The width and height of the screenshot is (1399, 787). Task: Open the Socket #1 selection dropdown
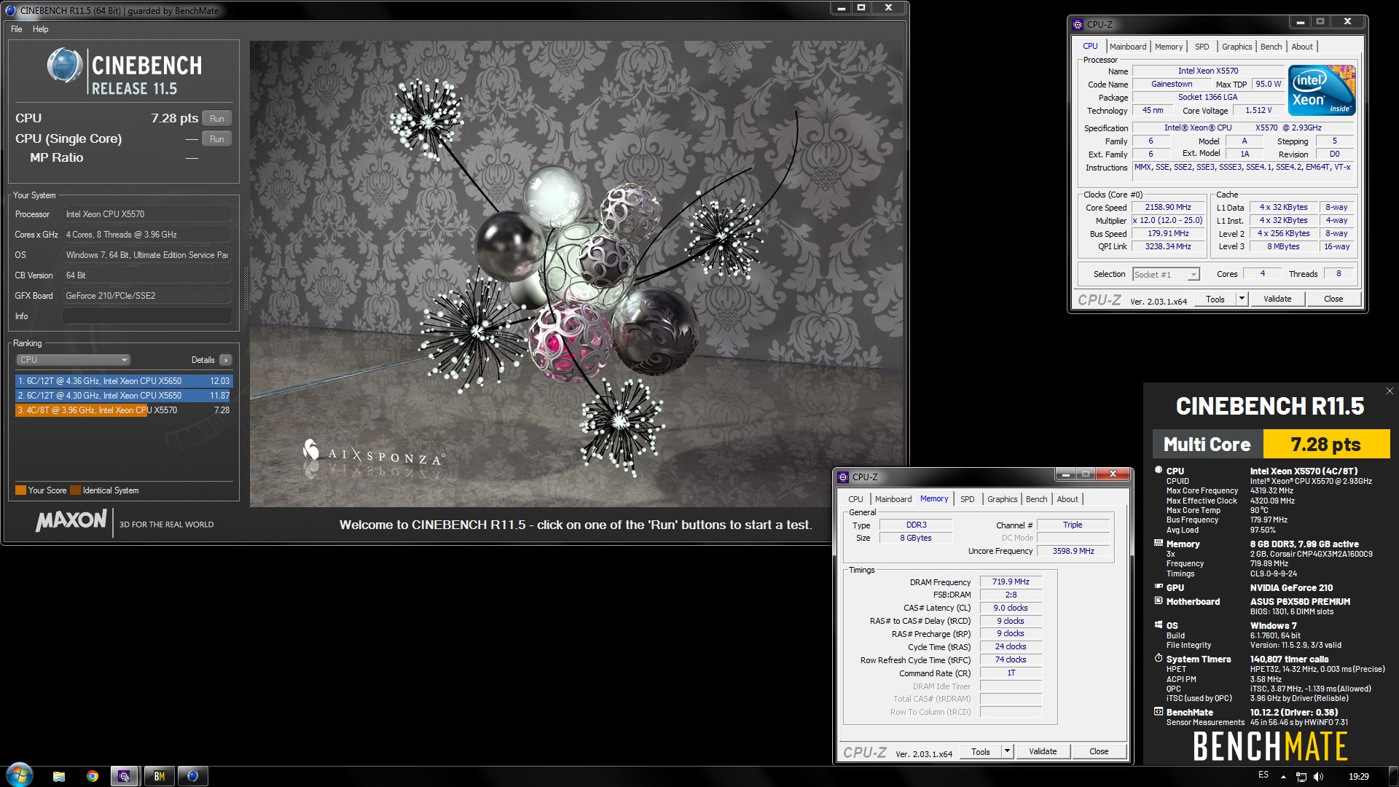tap(1166, 275)
